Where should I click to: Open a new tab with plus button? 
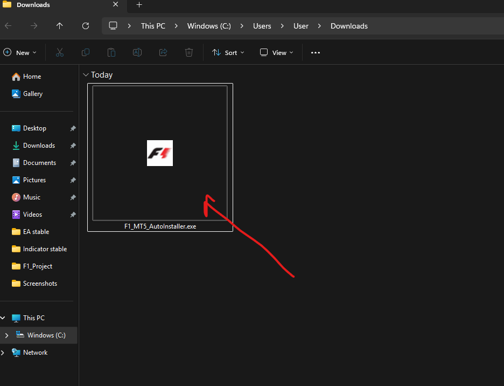tap(139, 5)
